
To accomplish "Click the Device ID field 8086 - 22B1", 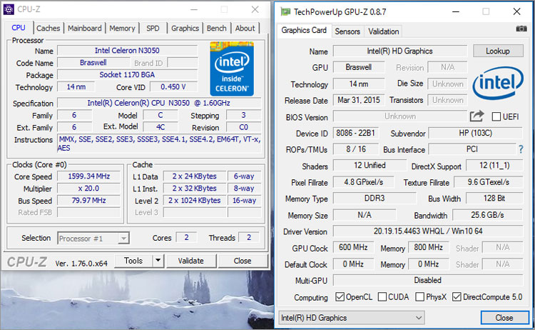I will click(355, 133).
